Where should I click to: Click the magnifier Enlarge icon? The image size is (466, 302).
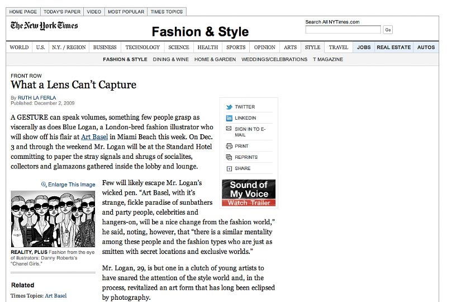(44, 185)
